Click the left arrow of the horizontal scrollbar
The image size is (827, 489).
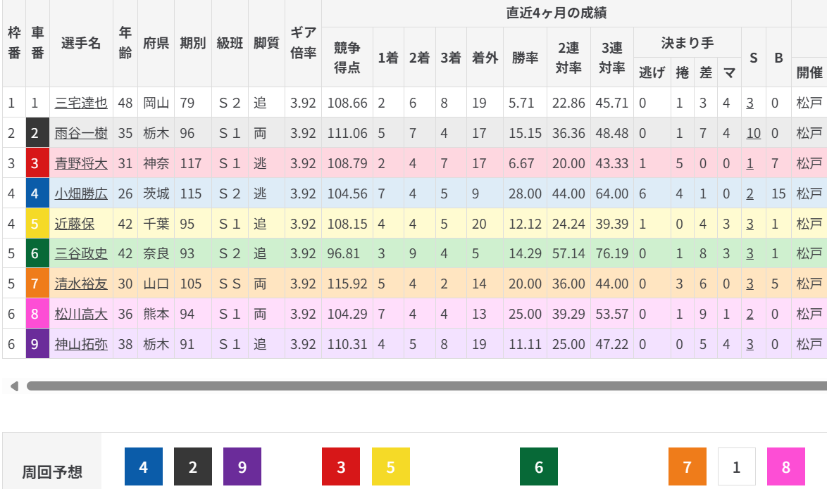(13, 386)
